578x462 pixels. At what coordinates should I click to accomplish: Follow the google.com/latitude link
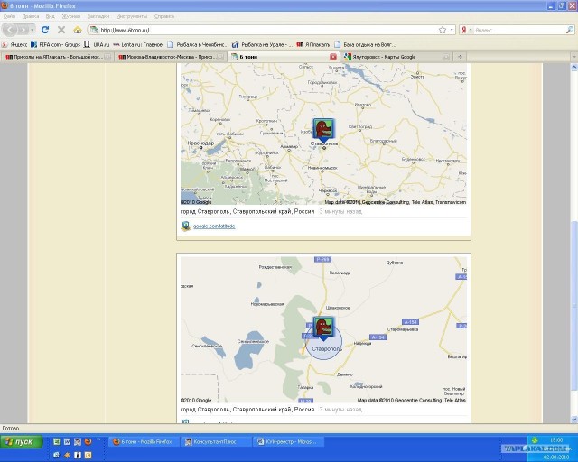click(x=214, y=226)
